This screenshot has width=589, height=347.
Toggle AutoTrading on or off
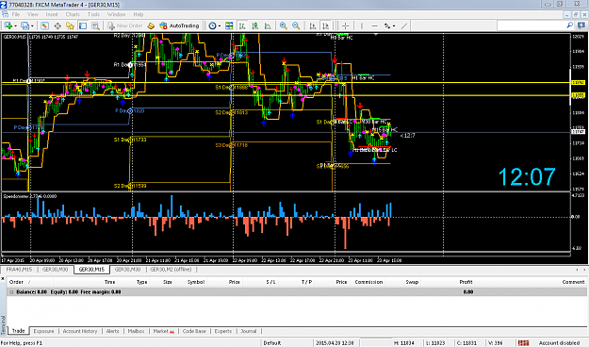179,25
